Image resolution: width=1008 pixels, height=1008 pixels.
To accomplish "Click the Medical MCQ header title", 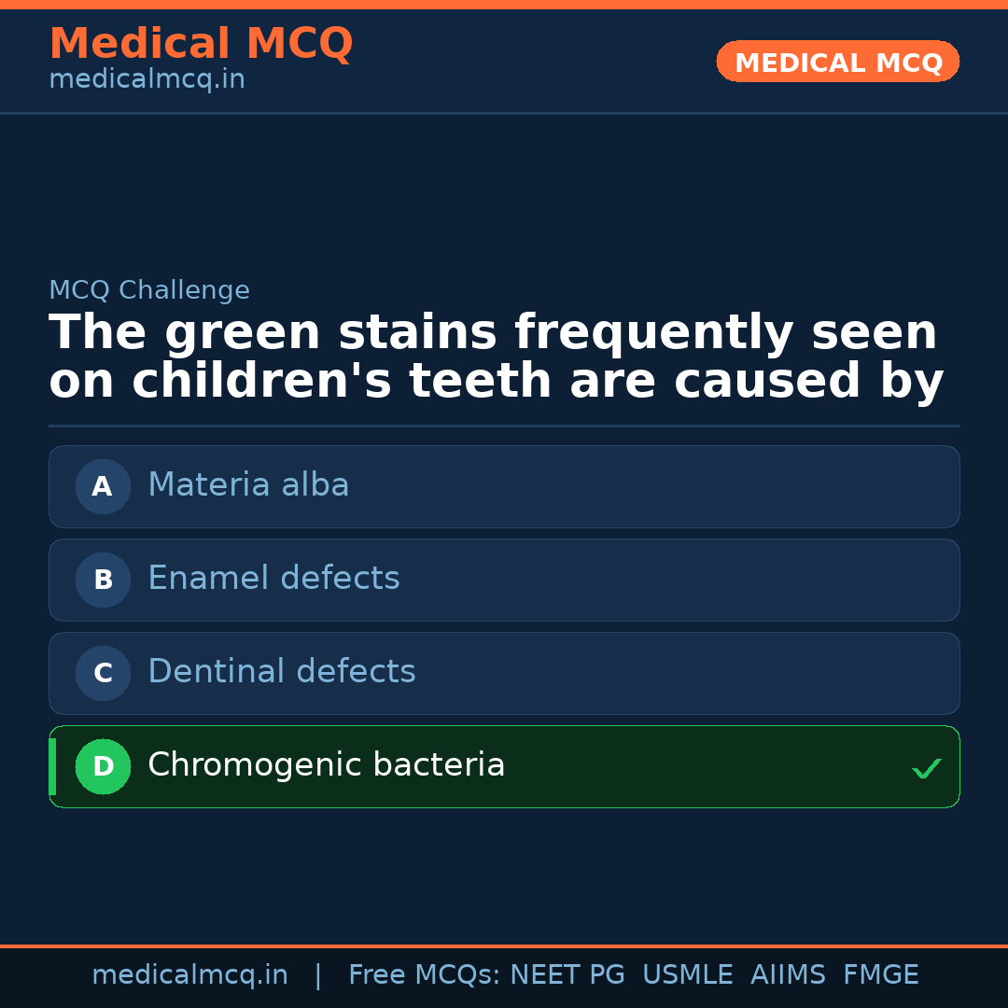I will pyautogui.click(x=201, y=43).
